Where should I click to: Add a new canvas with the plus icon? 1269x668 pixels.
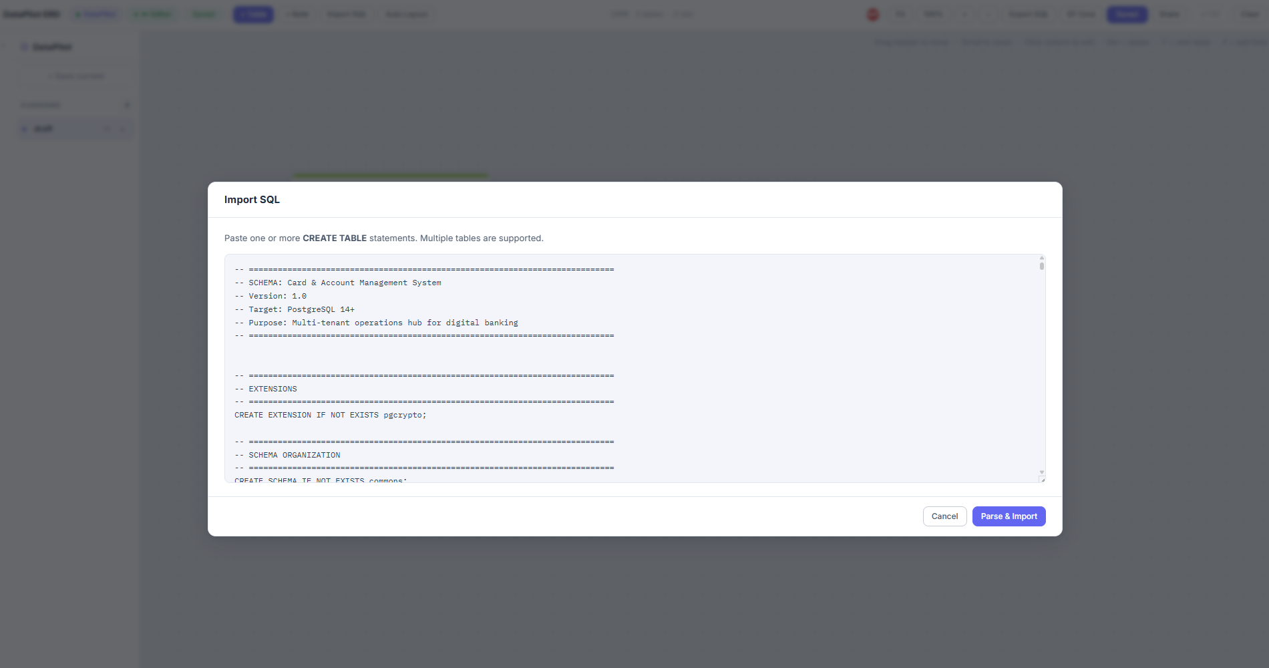[x=127, y=104]
